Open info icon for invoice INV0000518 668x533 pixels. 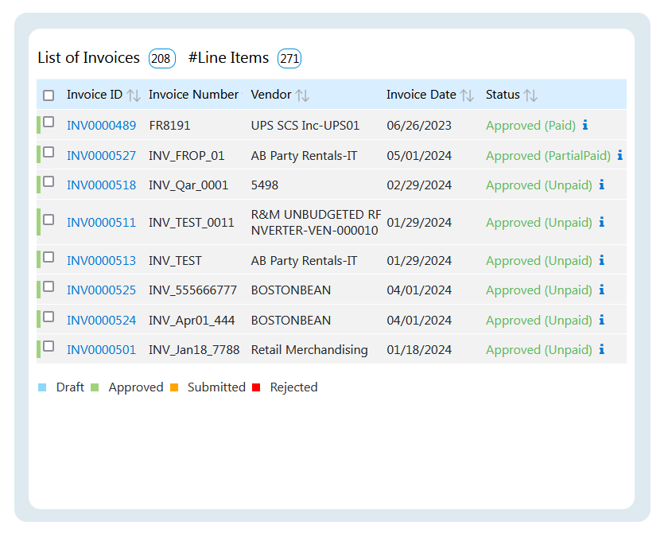click(x=602, y=185)
